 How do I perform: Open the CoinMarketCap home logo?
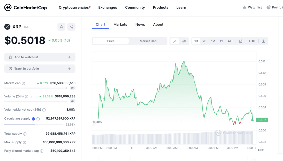[x=25, y=7]
